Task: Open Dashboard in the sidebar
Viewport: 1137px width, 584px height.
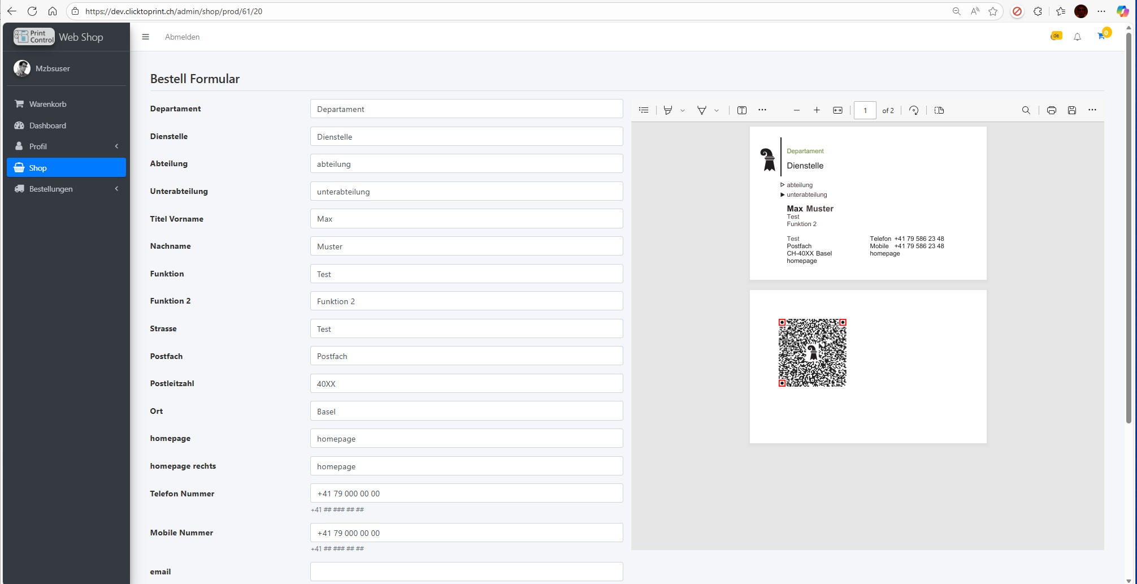Action: tap(47, 126)
